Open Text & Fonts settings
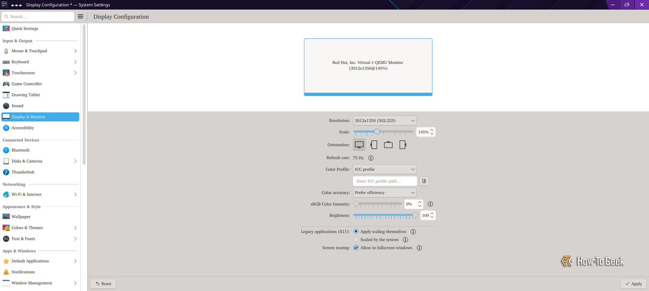649x291 pixels. pyautogui.click(x=41, y=239)
